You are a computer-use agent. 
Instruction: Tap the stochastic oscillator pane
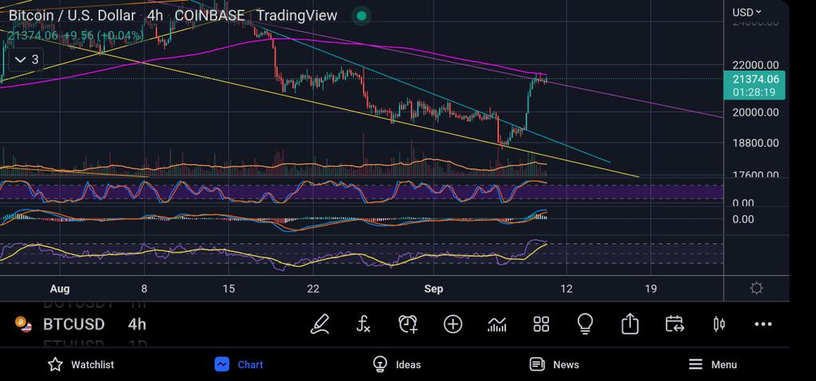click(x=362, y=191)
